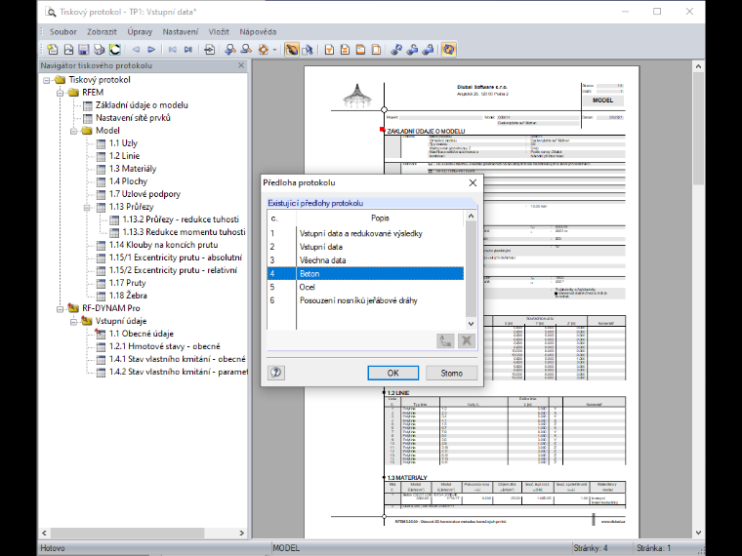Click OK in Předloha protokolu dialog

(x=392, y=373)
